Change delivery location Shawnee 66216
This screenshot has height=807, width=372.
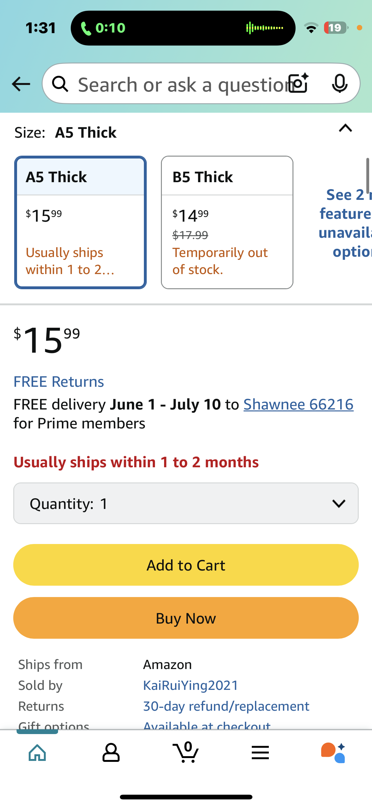click(x=298, y=404)
